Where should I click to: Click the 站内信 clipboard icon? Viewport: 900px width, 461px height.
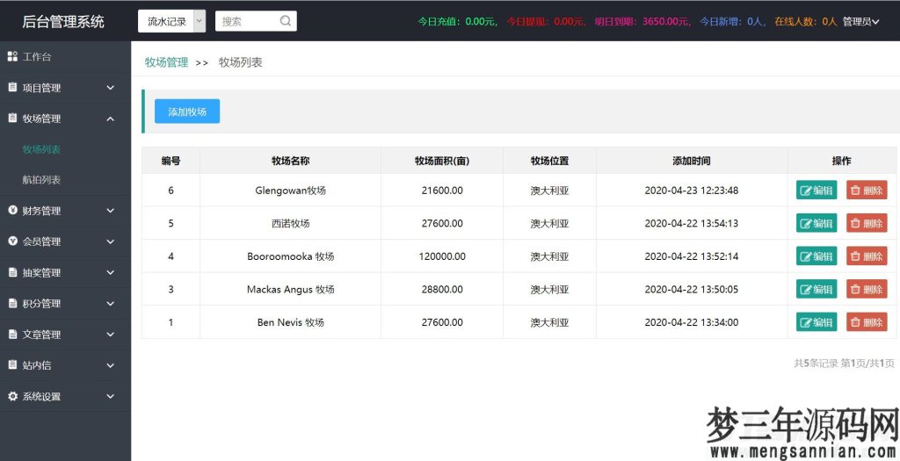tap(12, 364)
